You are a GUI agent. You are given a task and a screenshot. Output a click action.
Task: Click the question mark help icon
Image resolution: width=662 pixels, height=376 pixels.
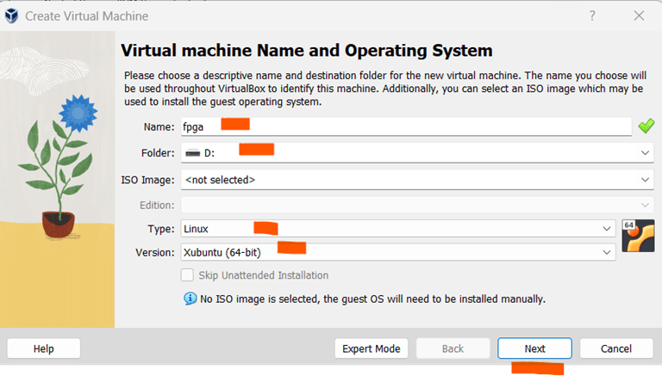click(592, 15)
